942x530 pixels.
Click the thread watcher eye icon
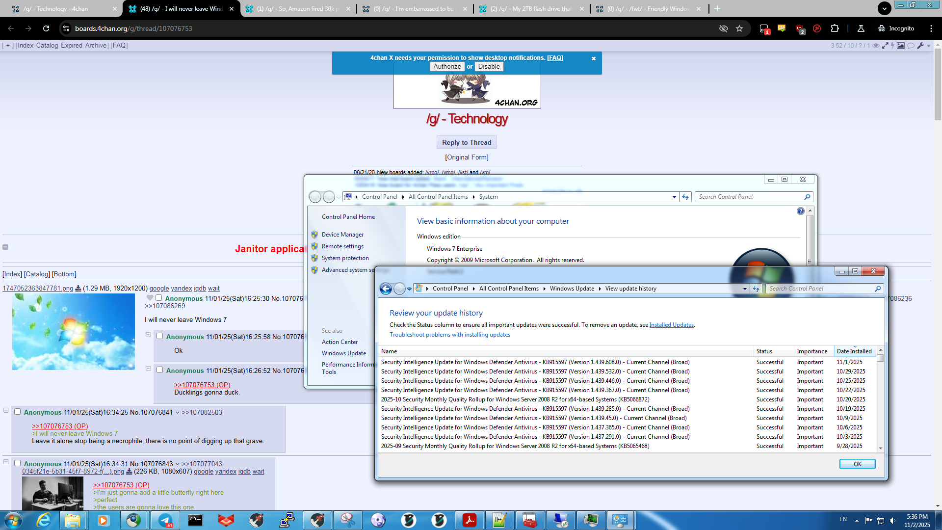[x=876, y=46]
